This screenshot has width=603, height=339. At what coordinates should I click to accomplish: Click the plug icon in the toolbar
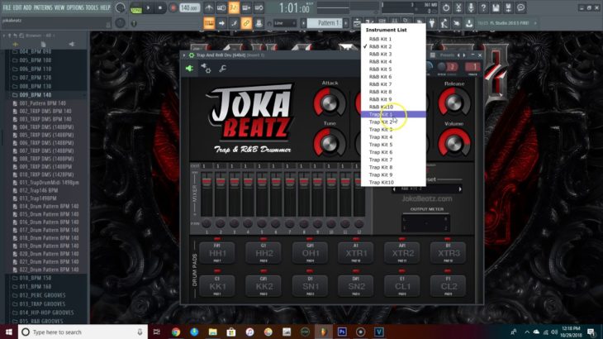[x=432, y=23]
